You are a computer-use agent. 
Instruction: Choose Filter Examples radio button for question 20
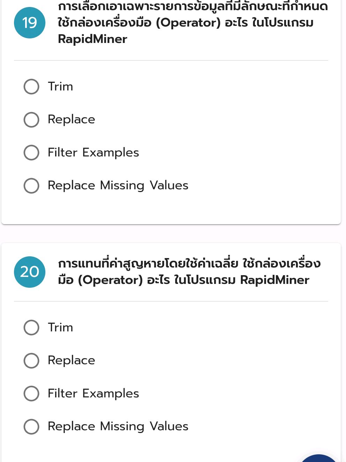pyautogui.click(x=31, y=394)
